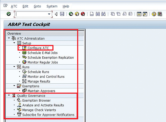Open the Help question mark icon
The height and width of the screenshot is (122, 166).
click(x=154, y=14)
